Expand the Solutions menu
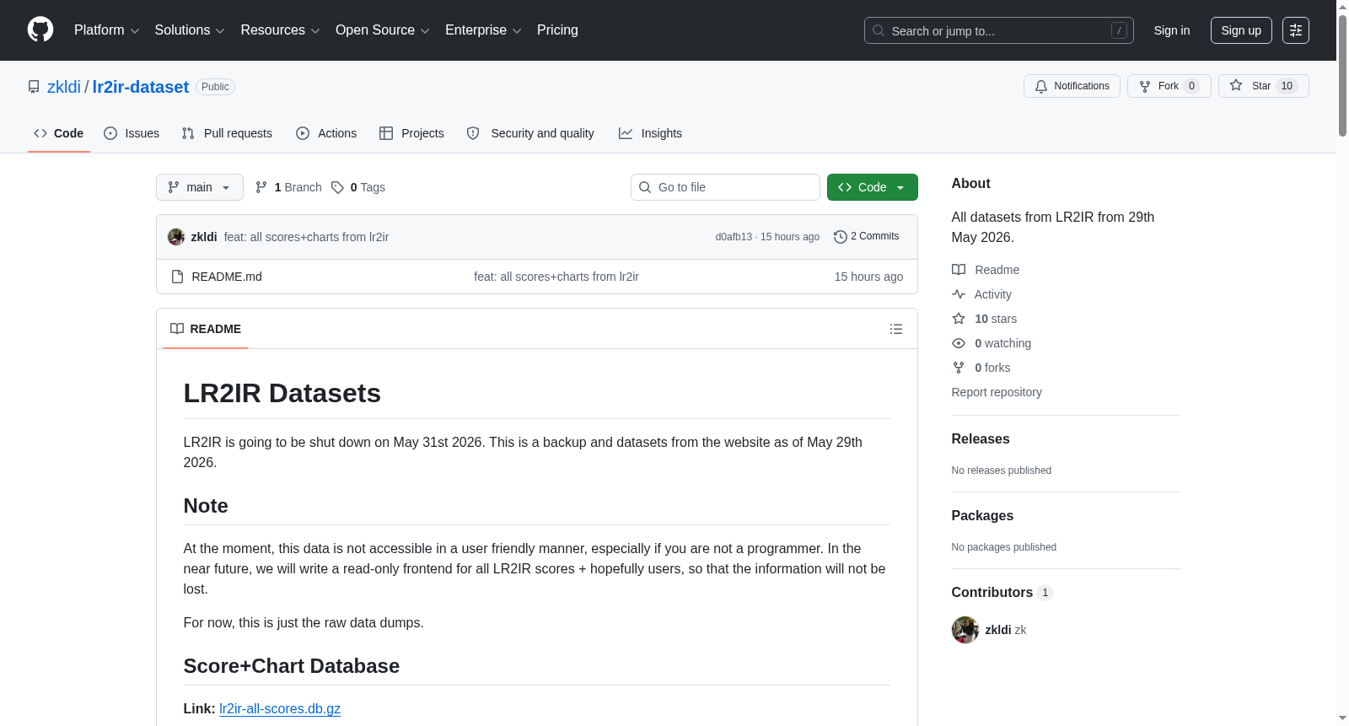Viewport: 1349px width, 726px height. 190,30
